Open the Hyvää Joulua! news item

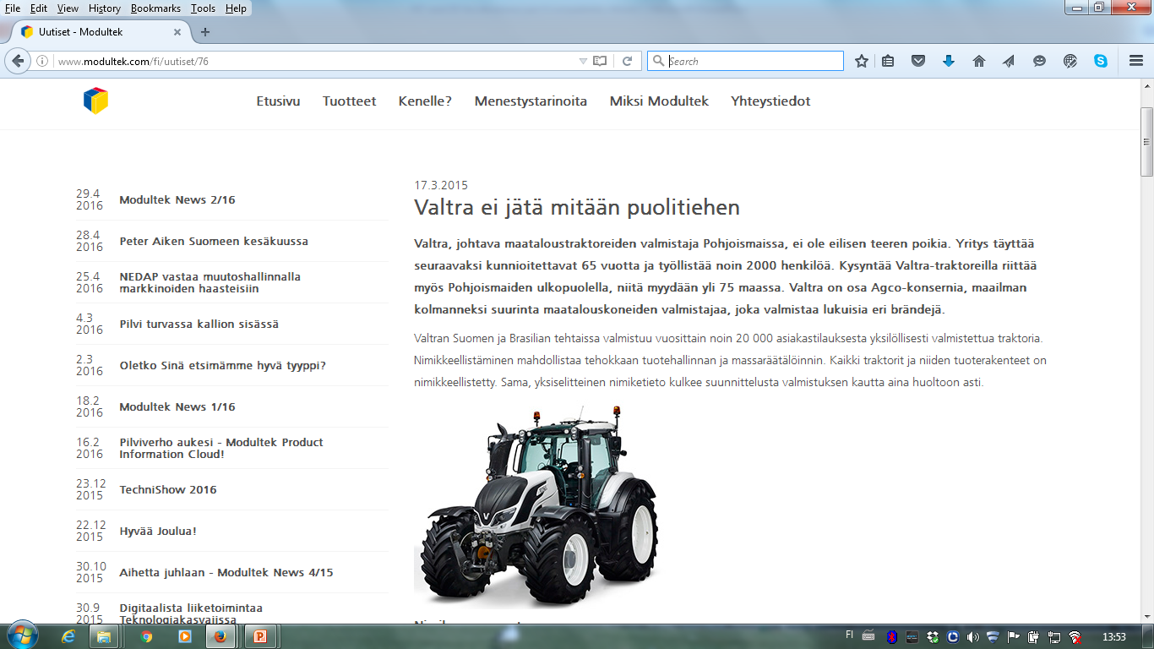pyautogui.click(x=158, y=532)
